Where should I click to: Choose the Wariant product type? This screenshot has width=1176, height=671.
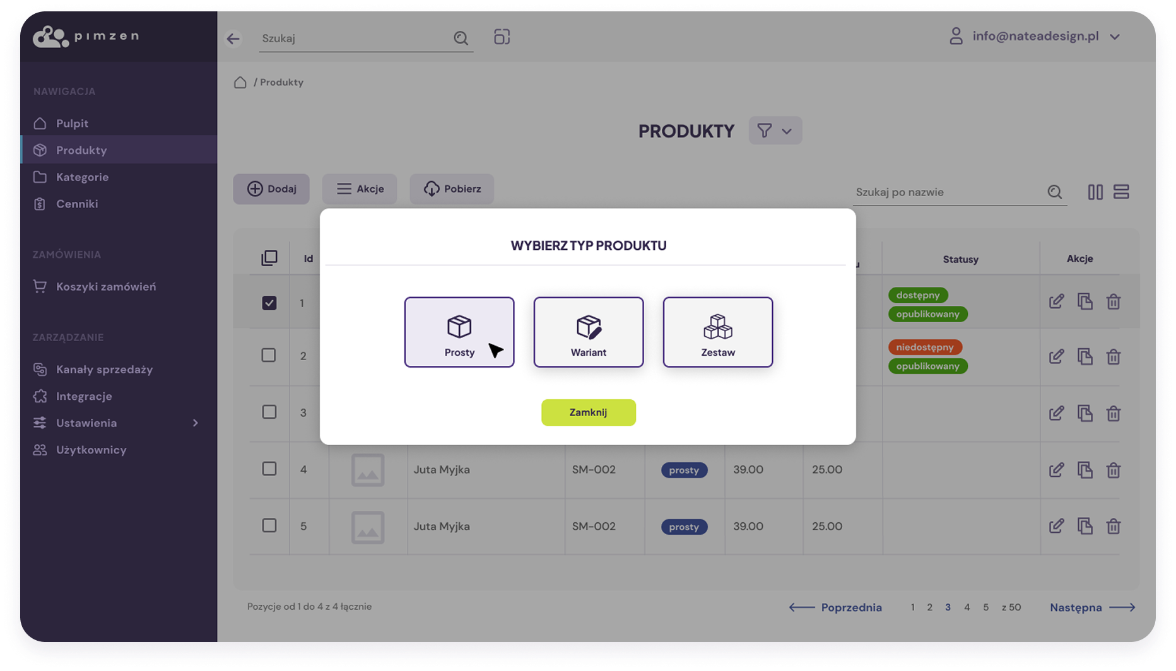point(589,332)
